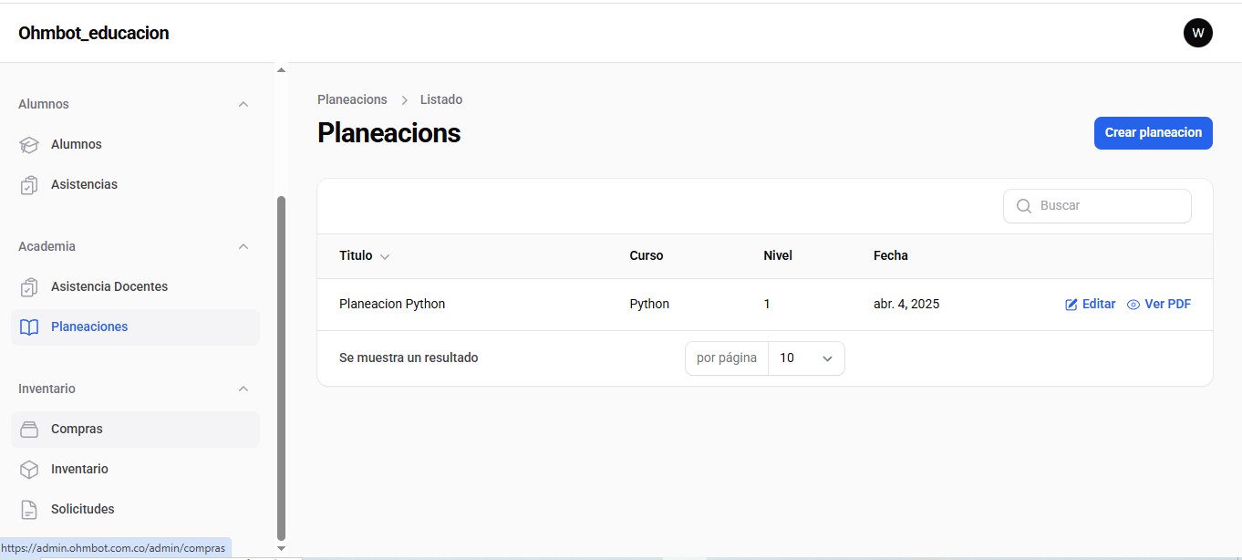Screen dimensions: 1242x560
Task: Click the Listado breadcrumb text
Action: point(441,99)
